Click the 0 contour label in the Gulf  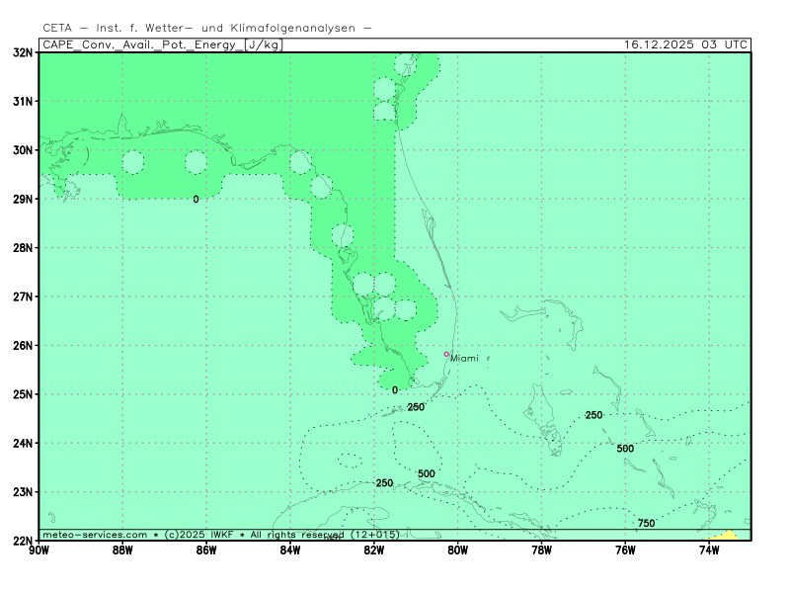(x=196, y=200)
